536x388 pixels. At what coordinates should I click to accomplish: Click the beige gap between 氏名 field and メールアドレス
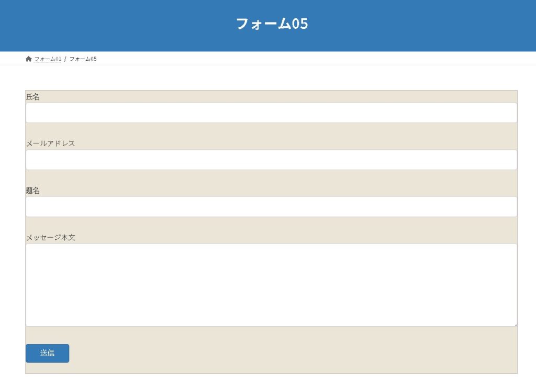pos(271,131)
